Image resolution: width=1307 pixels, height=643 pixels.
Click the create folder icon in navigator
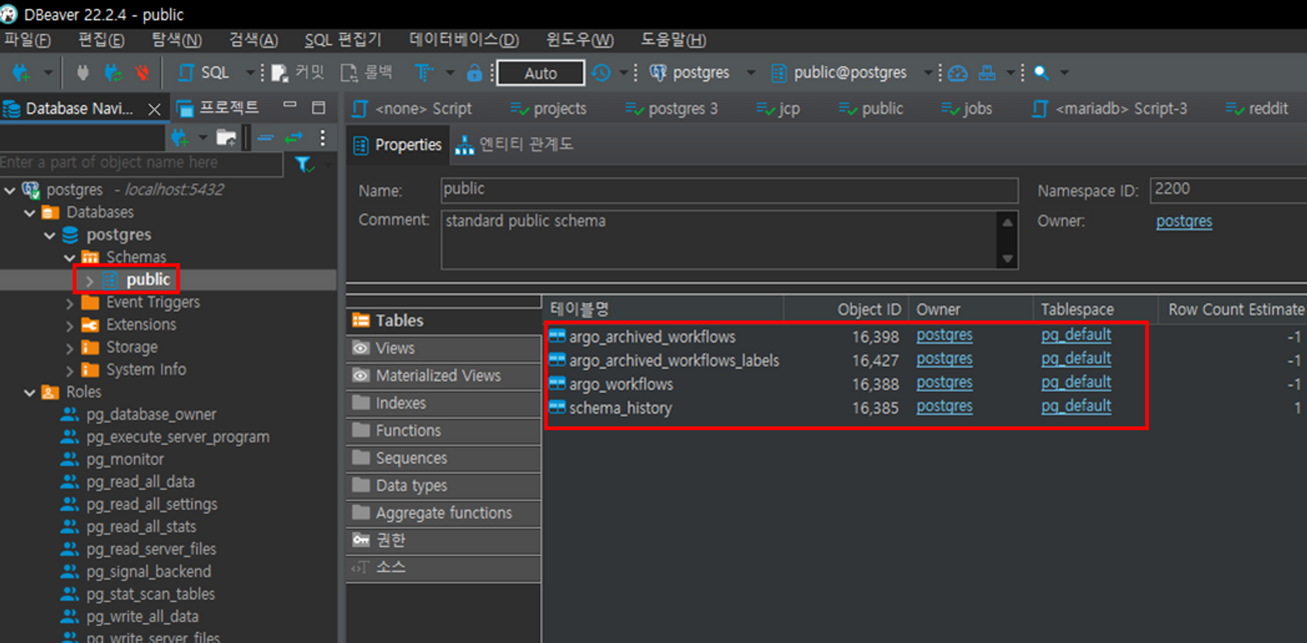[x=226, y=138]
